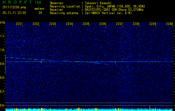Click the Observer field label
This screenshot has height=111, width=175.
coord(56,3)
